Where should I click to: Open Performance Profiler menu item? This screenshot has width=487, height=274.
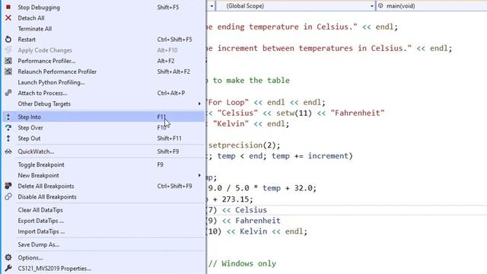[x=103, y=61]
